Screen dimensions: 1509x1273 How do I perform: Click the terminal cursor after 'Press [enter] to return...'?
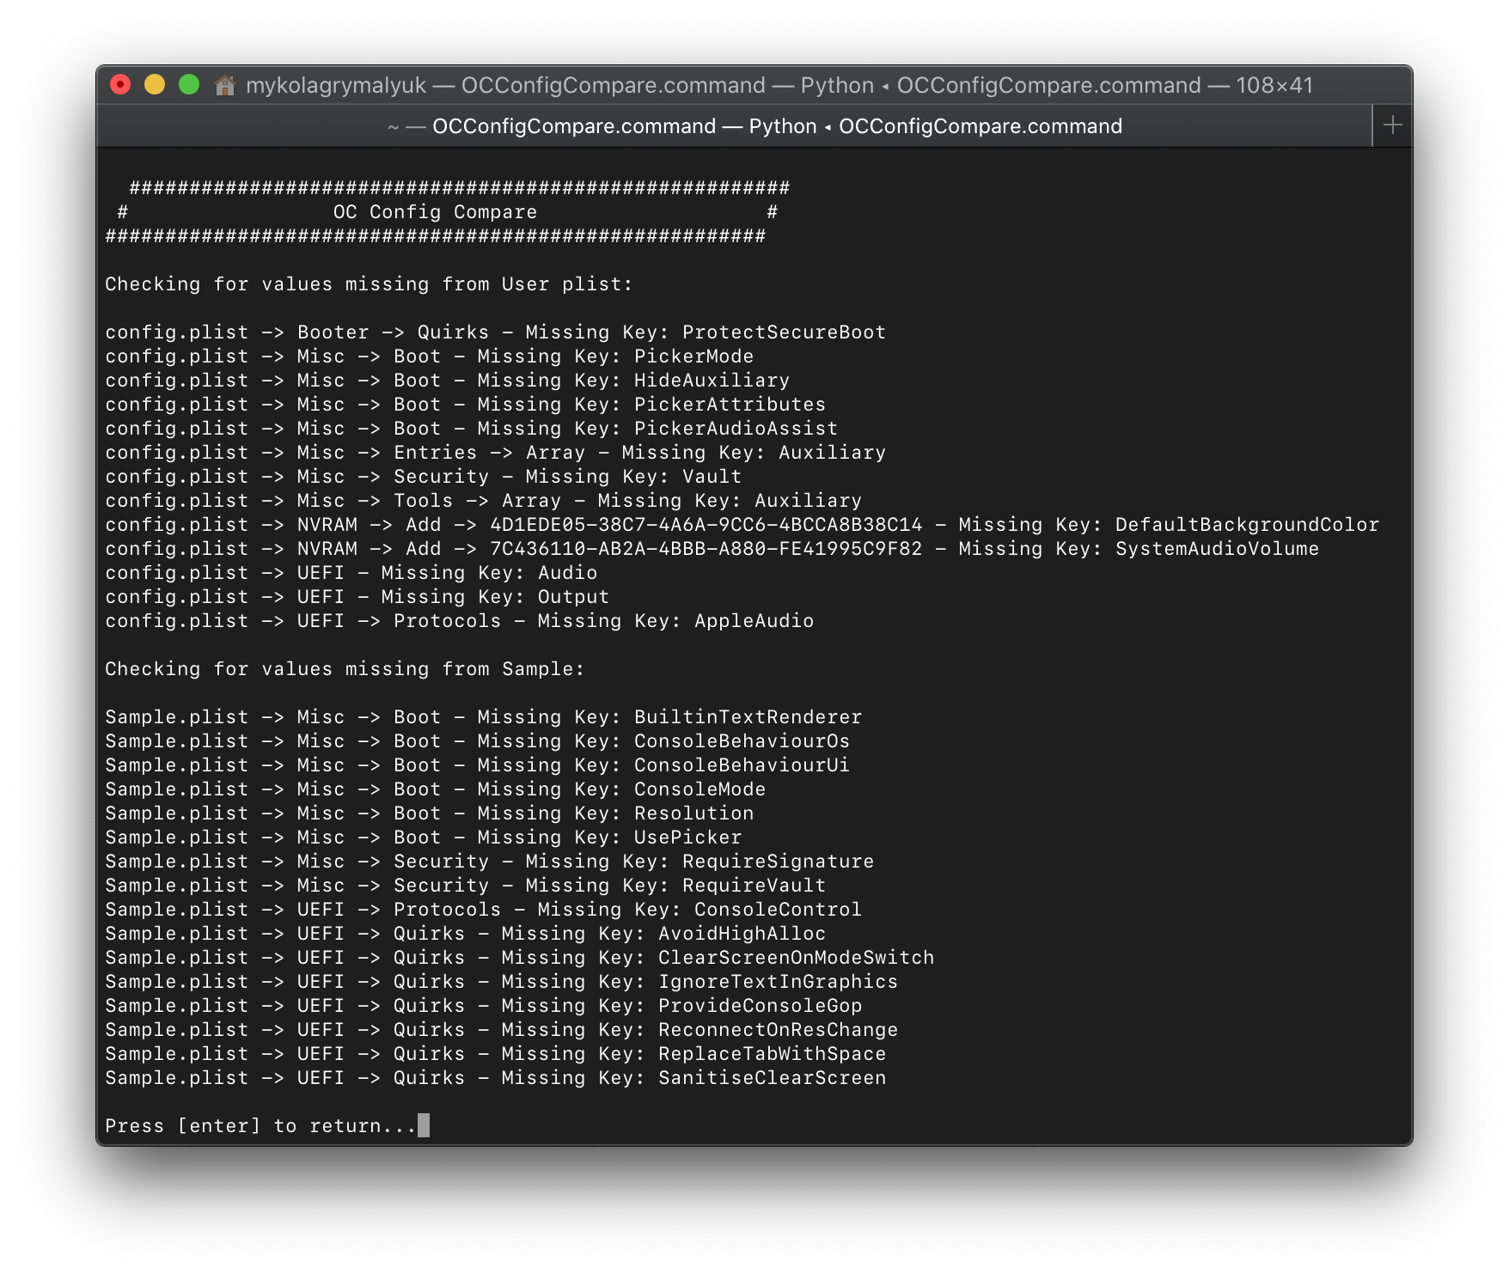(424, 1125)
